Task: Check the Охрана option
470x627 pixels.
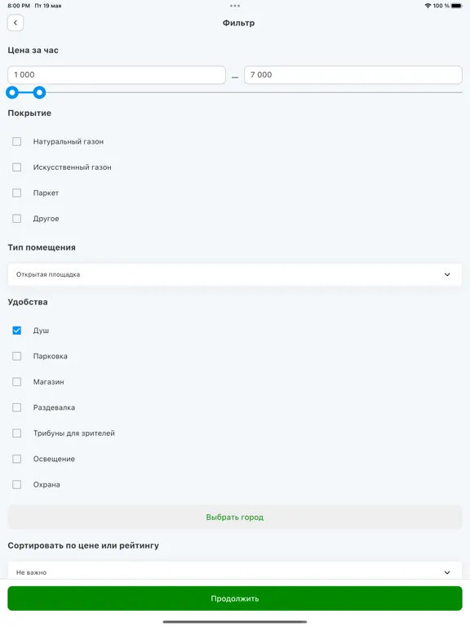Action: (x=17, y=484)
